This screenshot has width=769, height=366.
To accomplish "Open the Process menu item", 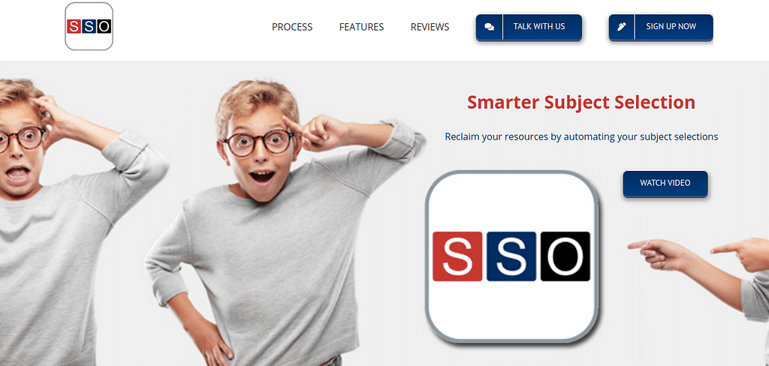I will pyautogui.click(x=292, y=27).
